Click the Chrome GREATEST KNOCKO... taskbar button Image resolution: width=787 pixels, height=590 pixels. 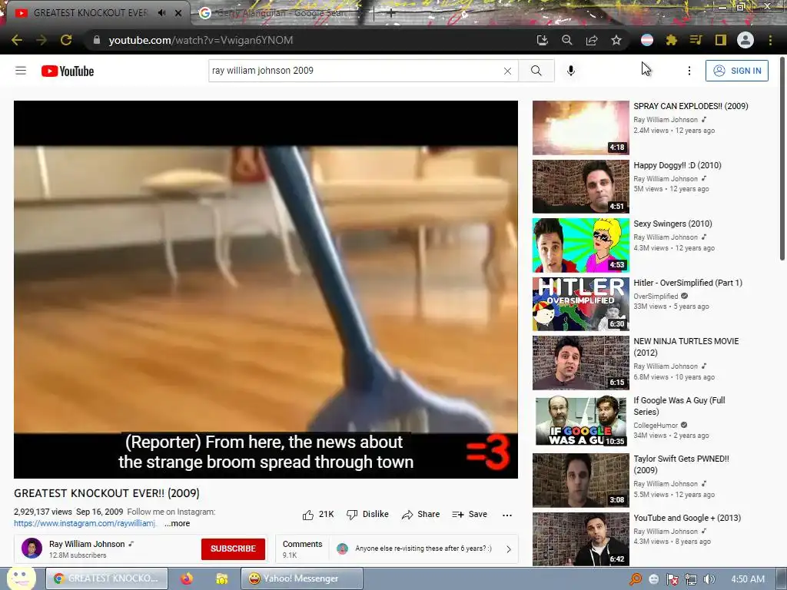pos(106,578)
